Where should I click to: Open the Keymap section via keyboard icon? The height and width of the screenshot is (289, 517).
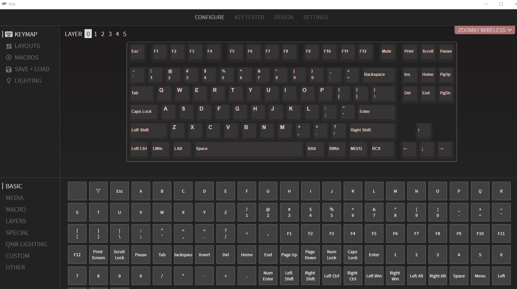click(9, 34)
